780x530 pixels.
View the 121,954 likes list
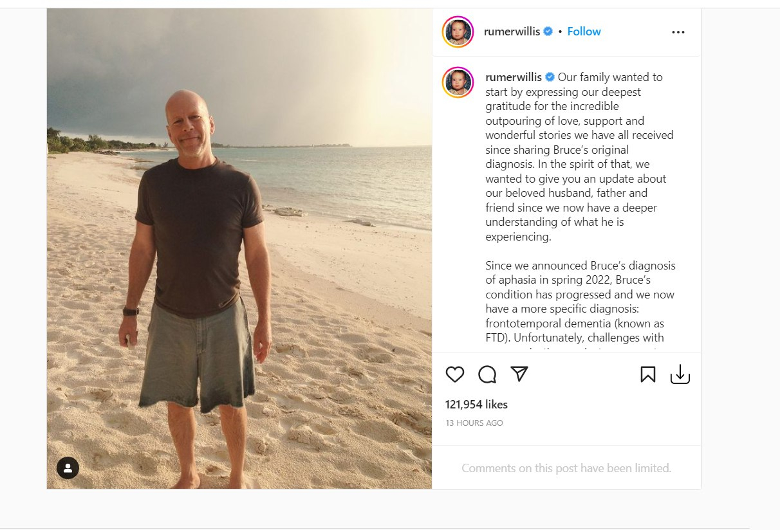click(476, 405)
